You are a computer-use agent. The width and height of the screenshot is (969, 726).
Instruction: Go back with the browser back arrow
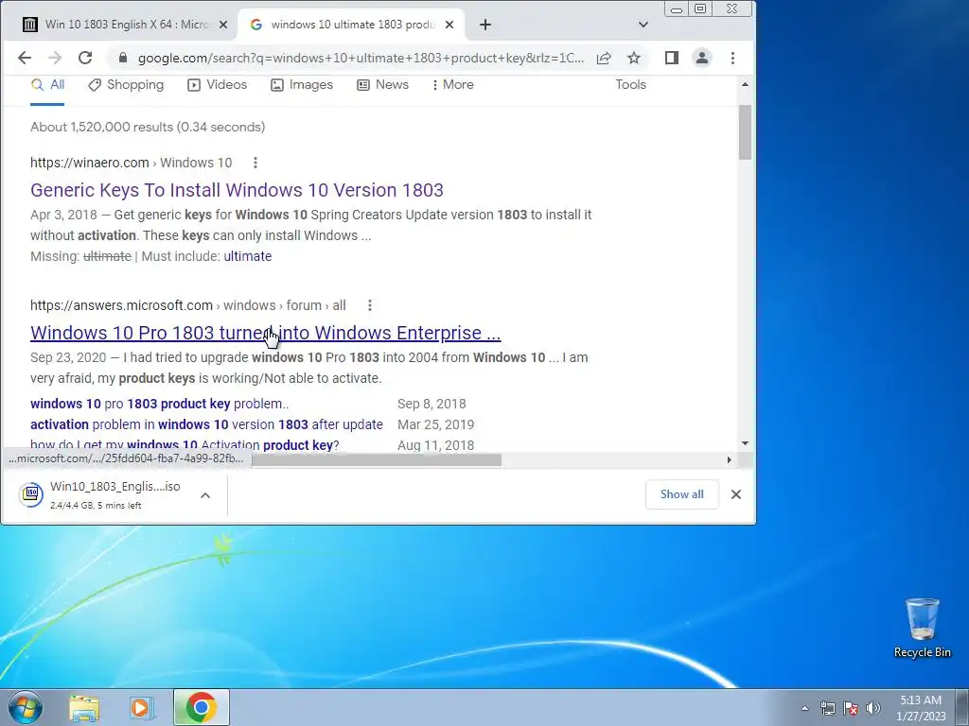click(x=24, y=58)
